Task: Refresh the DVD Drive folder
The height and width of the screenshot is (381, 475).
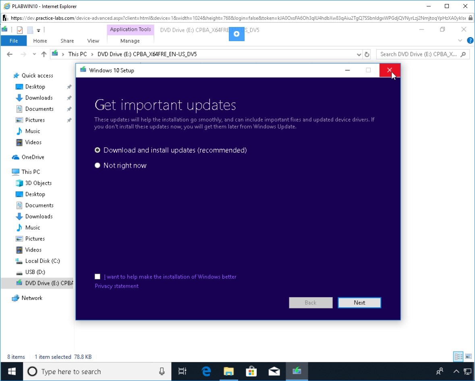Action: pos(367,54)
